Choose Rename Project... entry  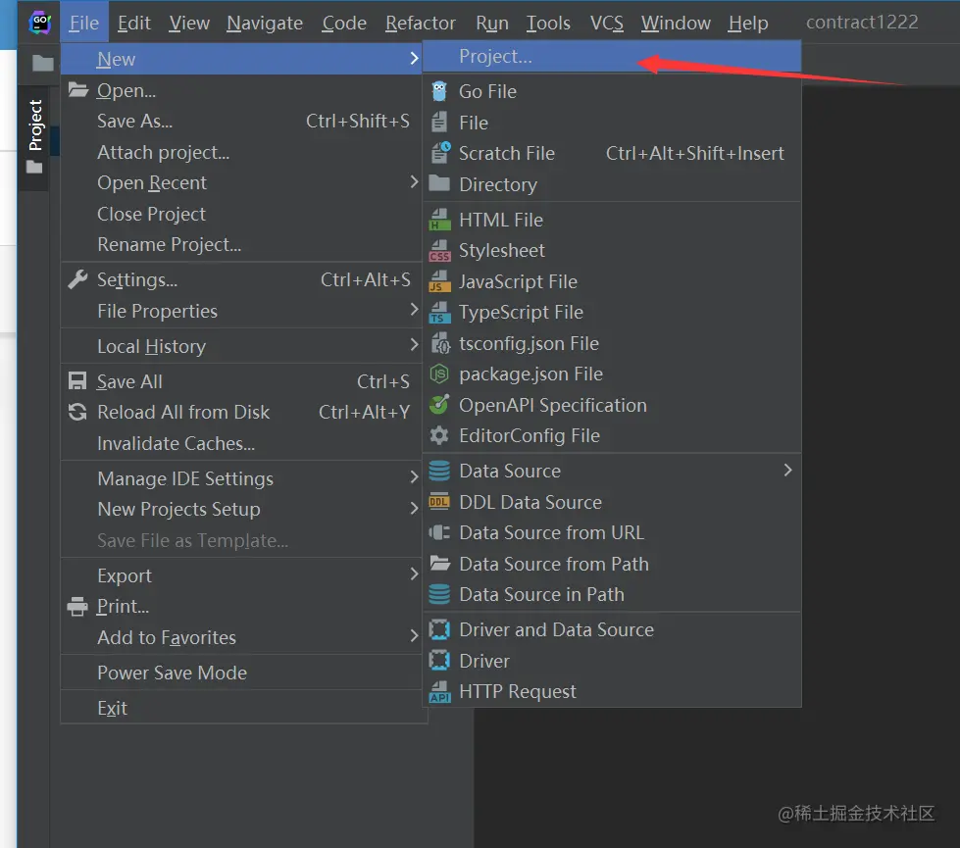241,244
